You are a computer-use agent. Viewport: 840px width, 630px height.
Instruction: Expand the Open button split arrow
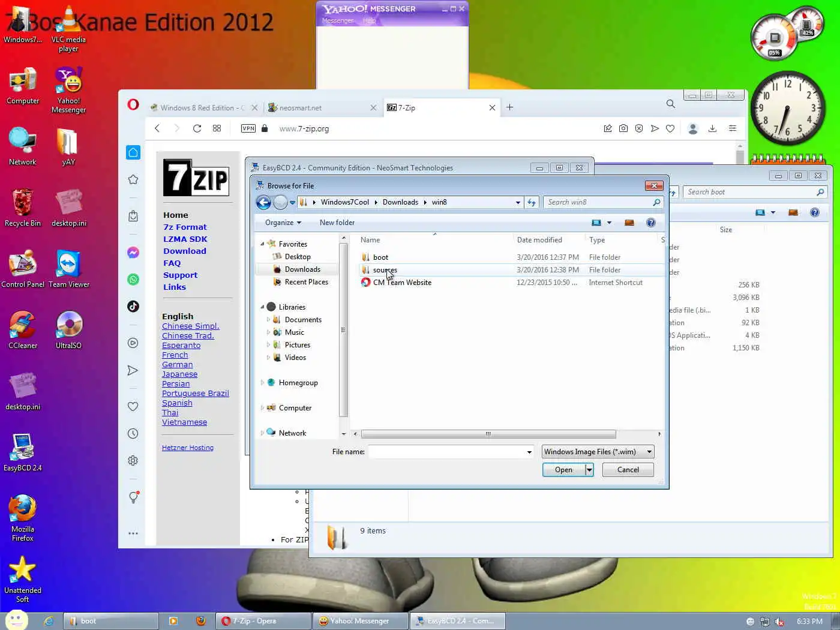tap(589, 470)
